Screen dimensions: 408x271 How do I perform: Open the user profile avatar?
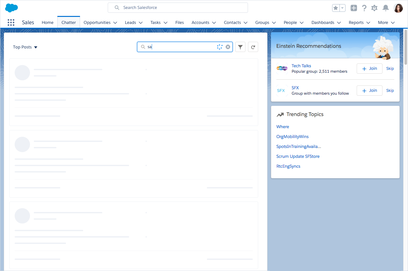pos(398,8)
